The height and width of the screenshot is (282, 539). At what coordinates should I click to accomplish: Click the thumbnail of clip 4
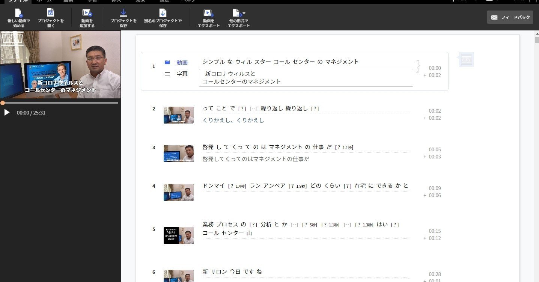(x=178, y=192)
